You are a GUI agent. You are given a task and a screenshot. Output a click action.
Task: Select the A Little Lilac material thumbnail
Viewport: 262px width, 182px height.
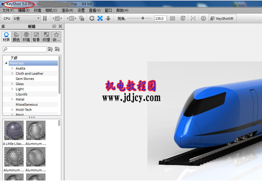(x=14, y=130)
